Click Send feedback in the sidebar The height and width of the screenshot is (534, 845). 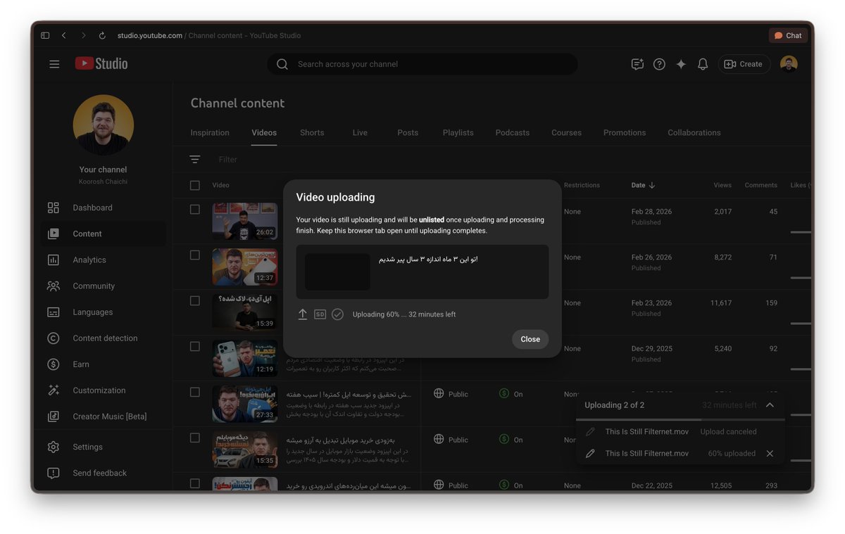click(x=103, y=473)
